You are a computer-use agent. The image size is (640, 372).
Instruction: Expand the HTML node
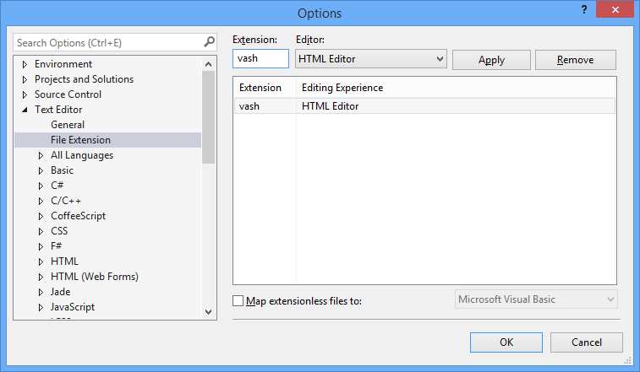click(x=41, y=261)
